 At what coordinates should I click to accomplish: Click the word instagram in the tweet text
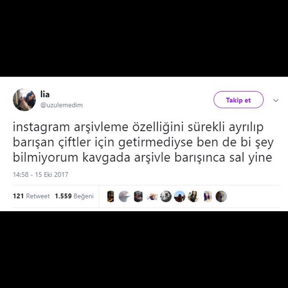coord(41,127)
